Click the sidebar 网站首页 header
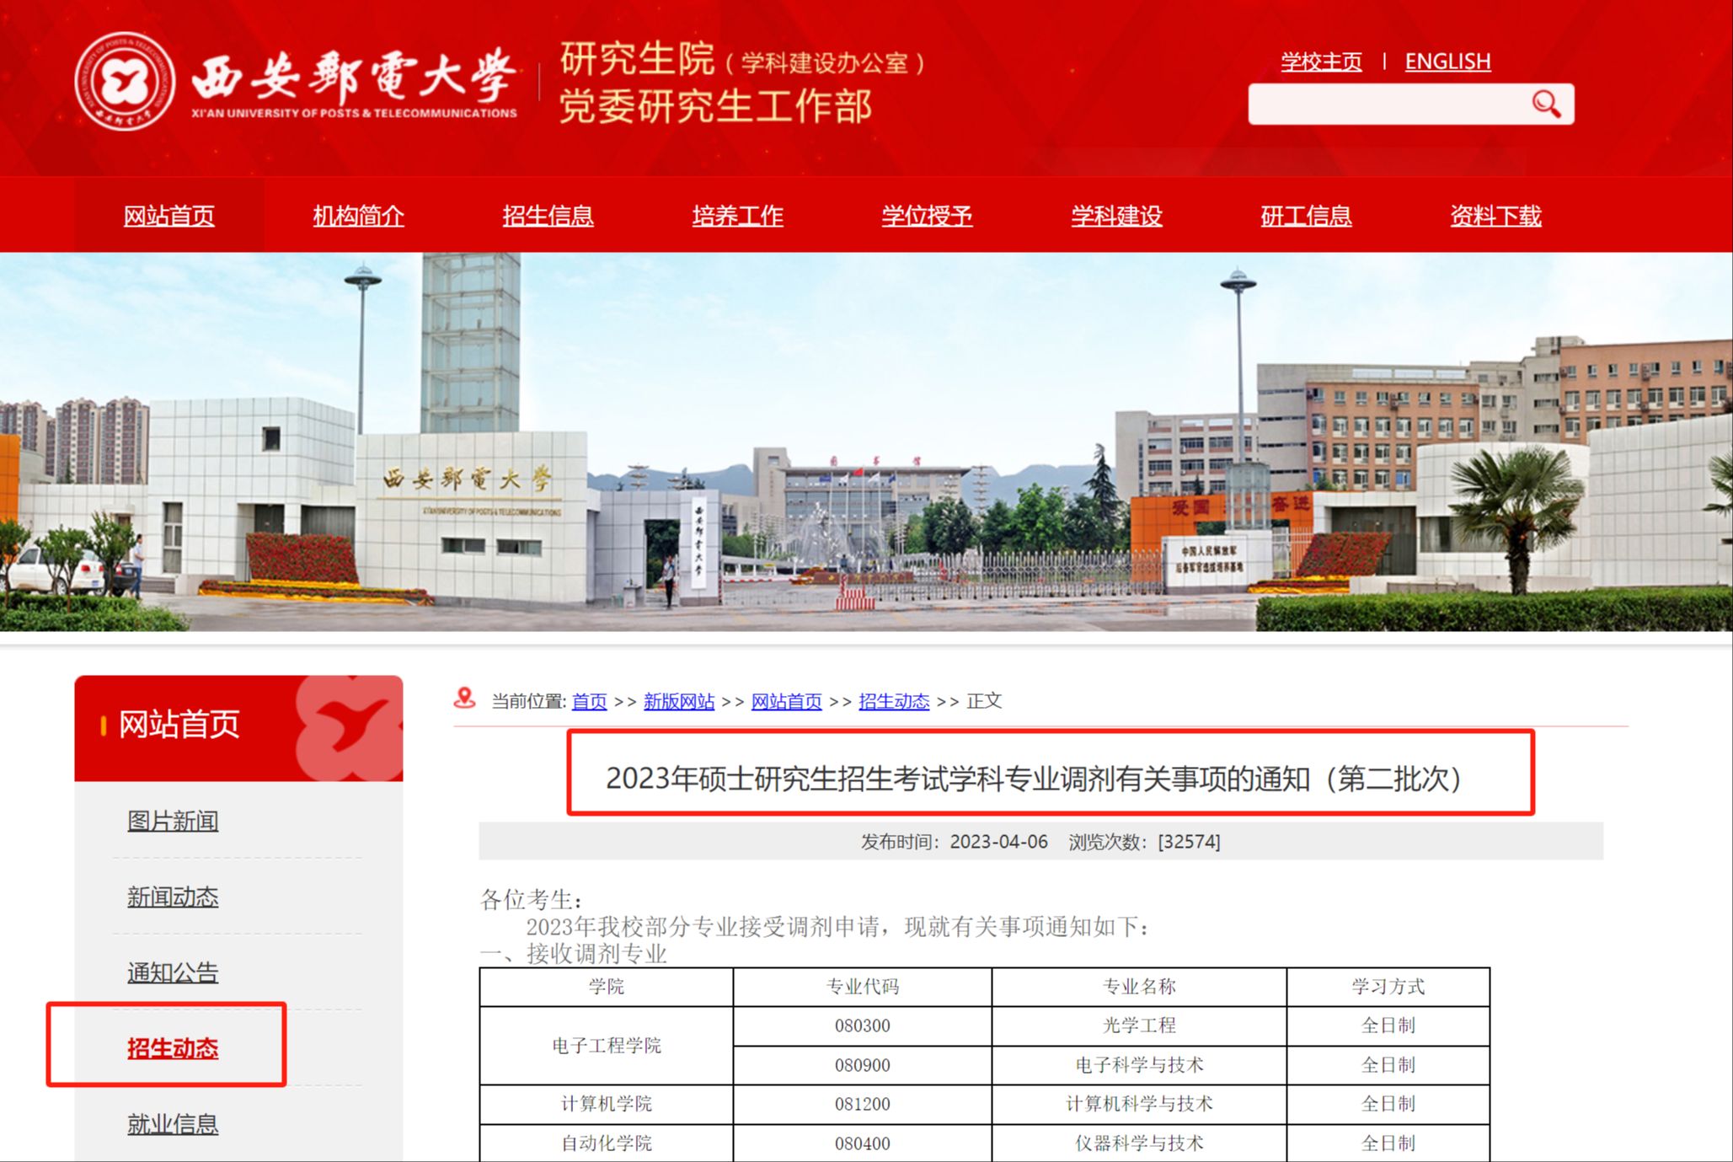This screenshot has width=1733, height=1162. [238, 728]
